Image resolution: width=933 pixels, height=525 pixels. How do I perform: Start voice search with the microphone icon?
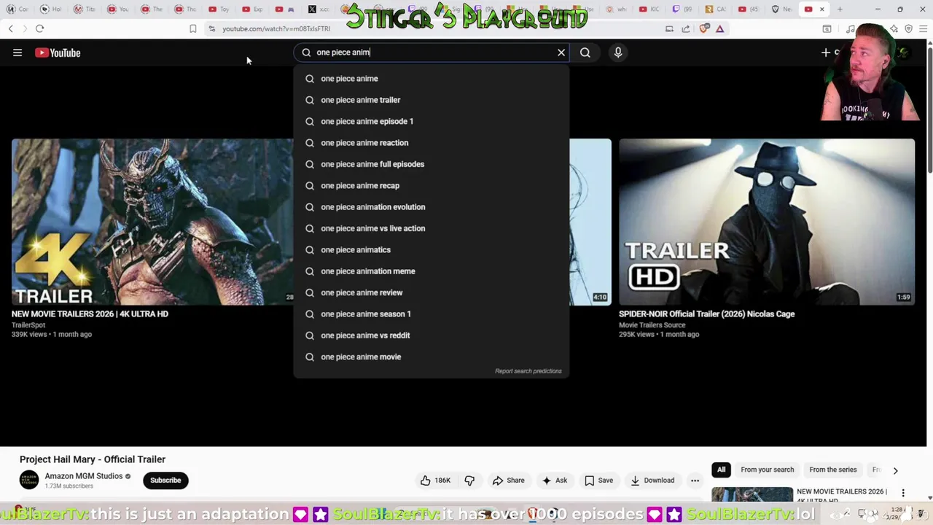(618, 52)
